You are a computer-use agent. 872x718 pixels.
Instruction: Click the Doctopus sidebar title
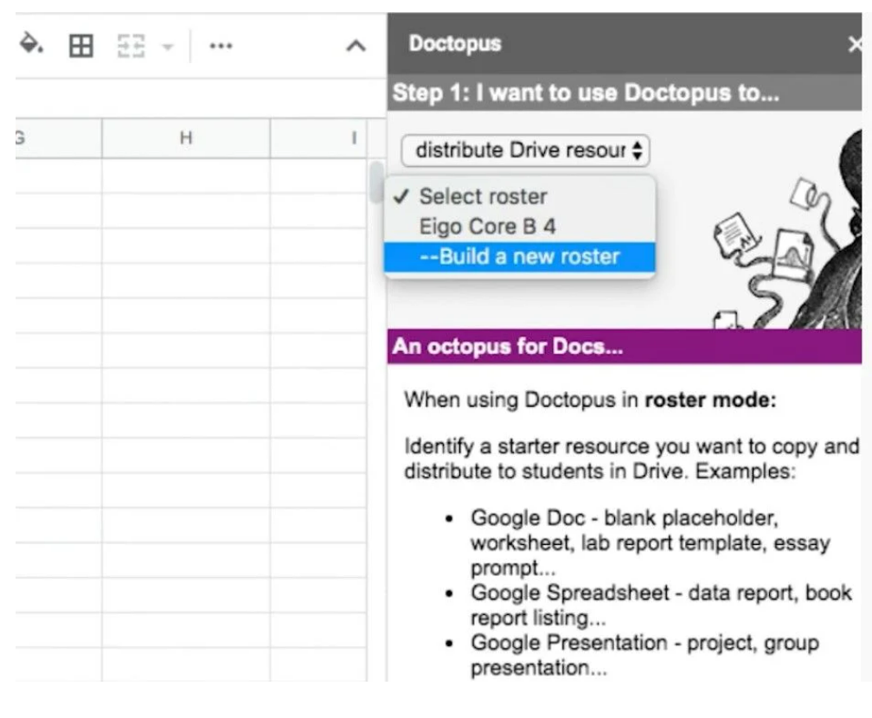coord(455,43)
